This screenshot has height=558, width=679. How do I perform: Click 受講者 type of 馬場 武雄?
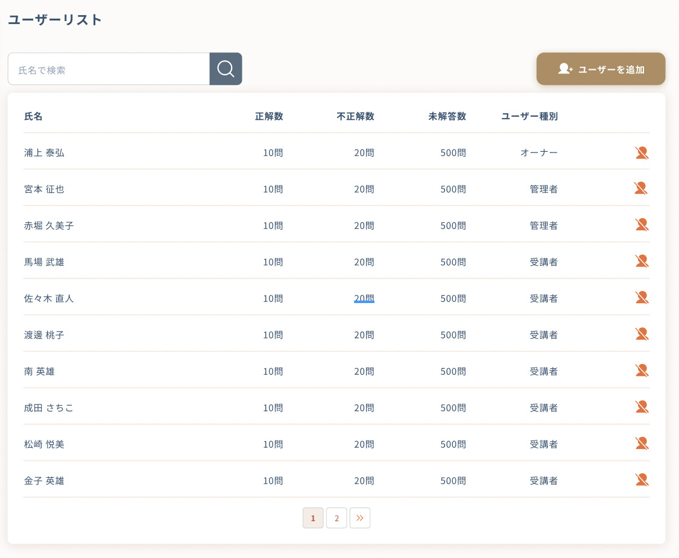click(544, 262)
